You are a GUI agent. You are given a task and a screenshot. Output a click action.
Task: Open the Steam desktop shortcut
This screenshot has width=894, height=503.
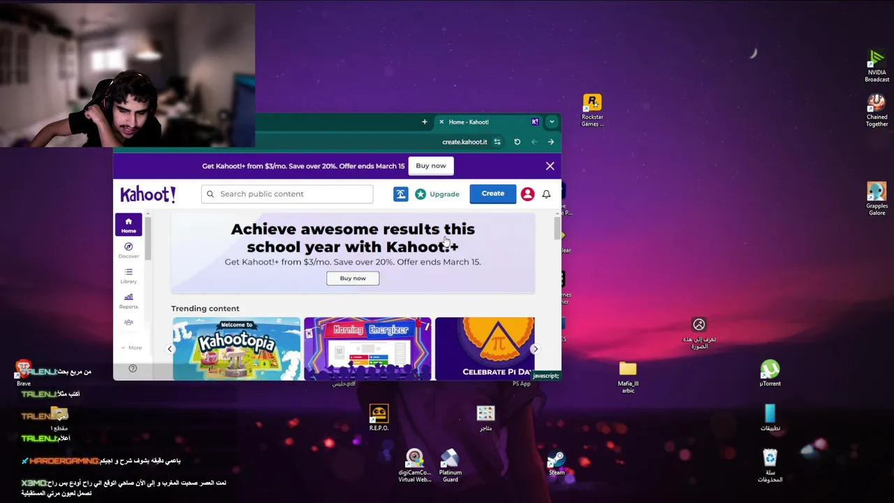(x=557, y=462)
